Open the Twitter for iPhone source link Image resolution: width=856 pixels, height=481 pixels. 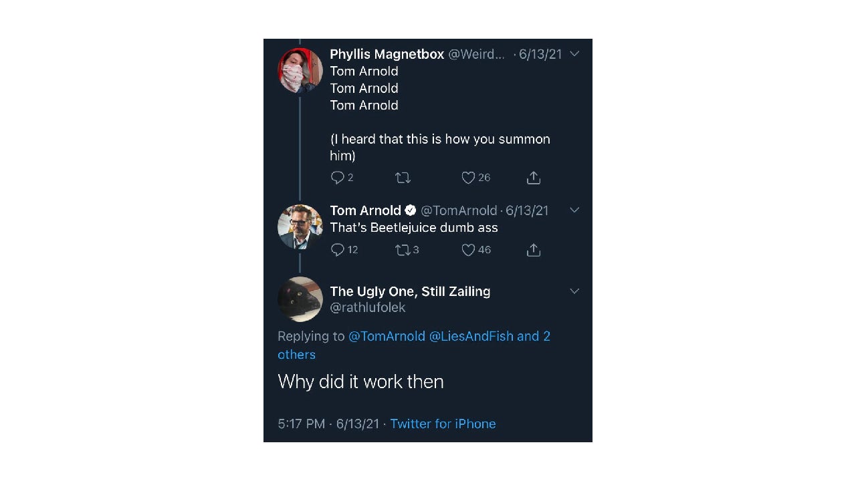click(443, 424)
